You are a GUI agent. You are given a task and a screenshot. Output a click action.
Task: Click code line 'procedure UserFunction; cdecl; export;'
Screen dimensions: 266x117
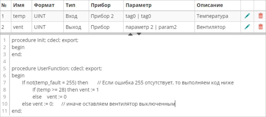click(57, 69)
